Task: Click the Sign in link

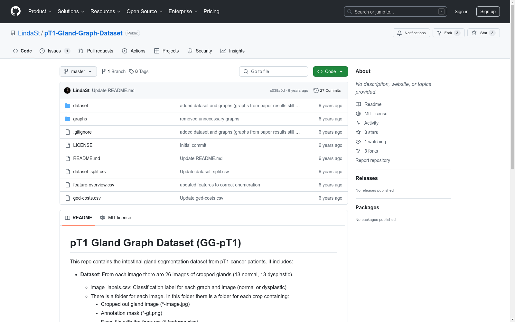Action: coord(462,12)
